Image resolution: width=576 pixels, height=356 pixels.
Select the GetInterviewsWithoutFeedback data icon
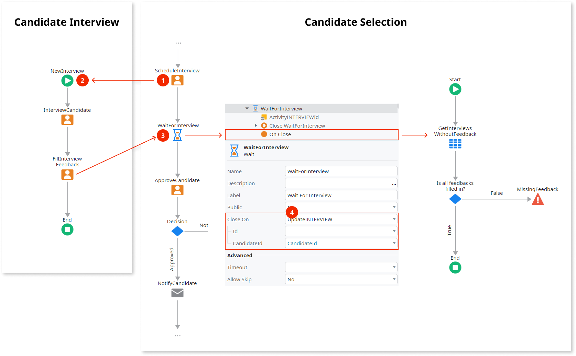click(x=455, y=143)
